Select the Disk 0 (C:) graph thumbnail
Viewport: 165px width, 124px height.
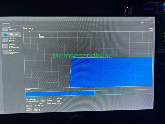point(5,40)
